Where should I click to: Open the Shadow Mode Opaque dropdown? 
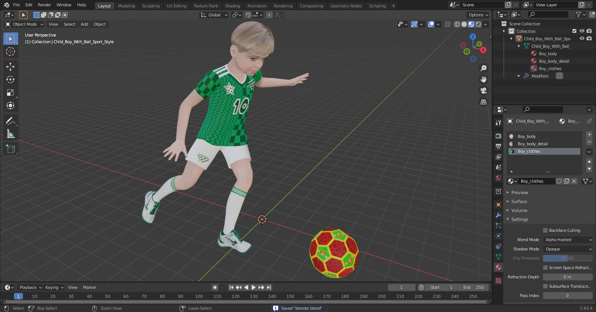pos(568,249)
